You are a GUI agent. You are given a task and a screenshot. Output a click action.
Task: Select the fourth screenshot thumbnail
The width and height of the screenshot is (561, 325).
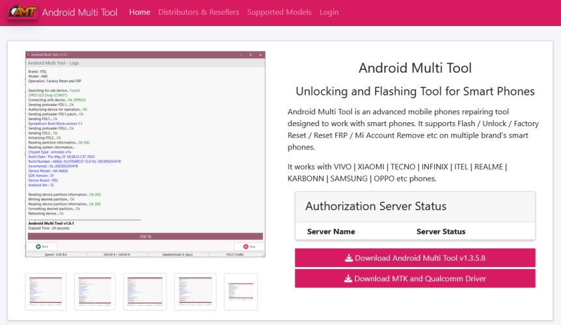click(195, 292)
